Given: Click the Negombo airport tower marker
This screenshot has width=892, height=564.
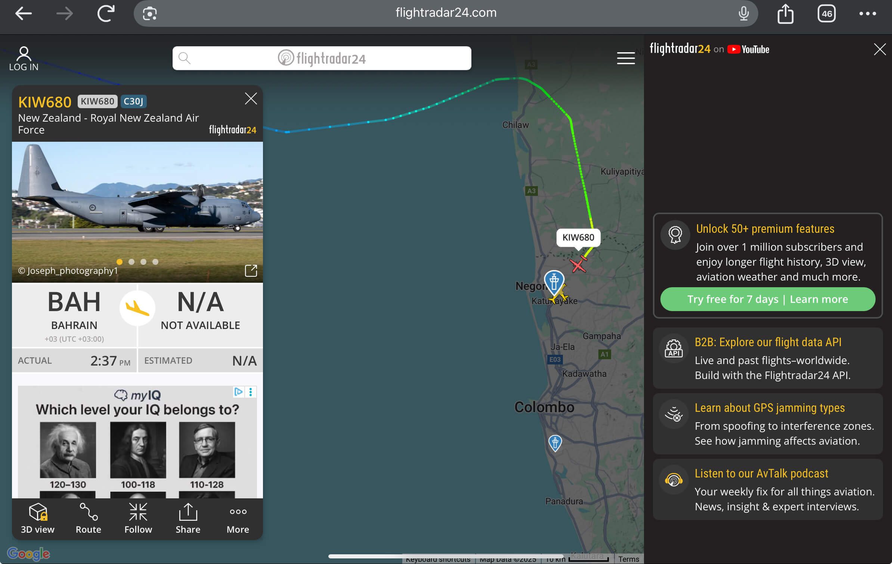Looking at the screenshot, I should tap(554, 282).
